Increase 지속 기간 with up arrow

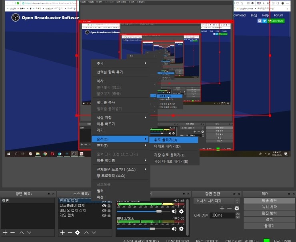point(238,214)
